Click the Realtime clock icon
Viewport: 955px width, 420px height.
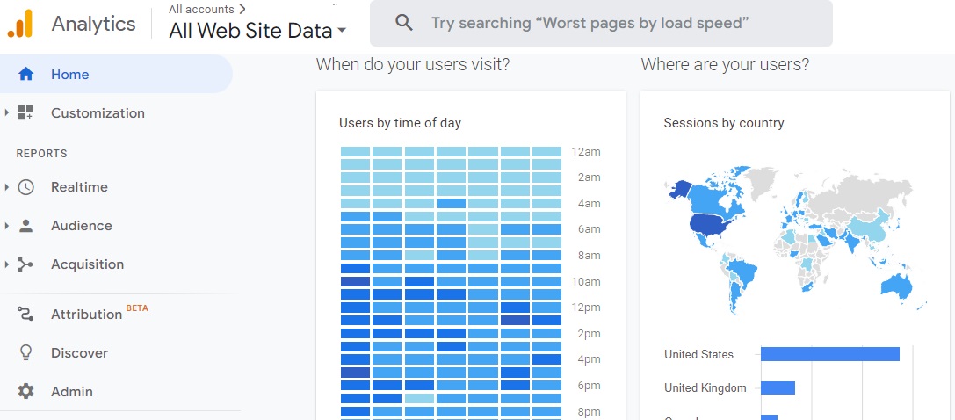[x=26, y=187]
